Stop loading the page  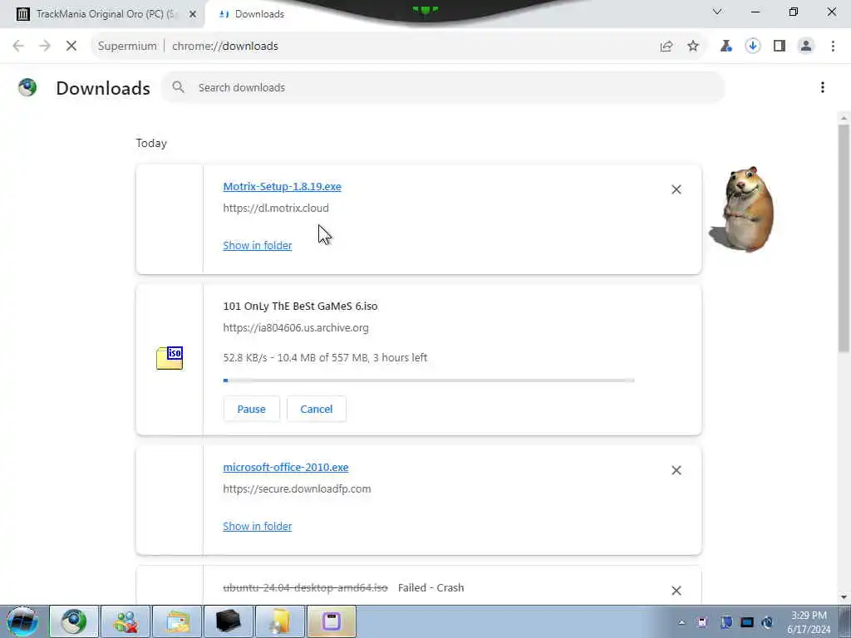tap(71, 47)
